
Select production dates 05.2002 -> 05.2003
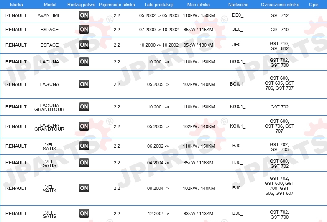pyautogui.click(x=159, y=15)
